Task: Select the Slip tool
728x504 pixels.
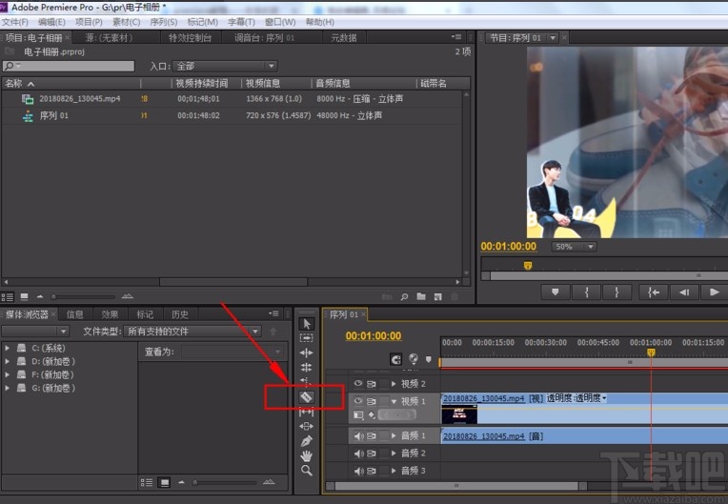Action: [x=306, y=412]
